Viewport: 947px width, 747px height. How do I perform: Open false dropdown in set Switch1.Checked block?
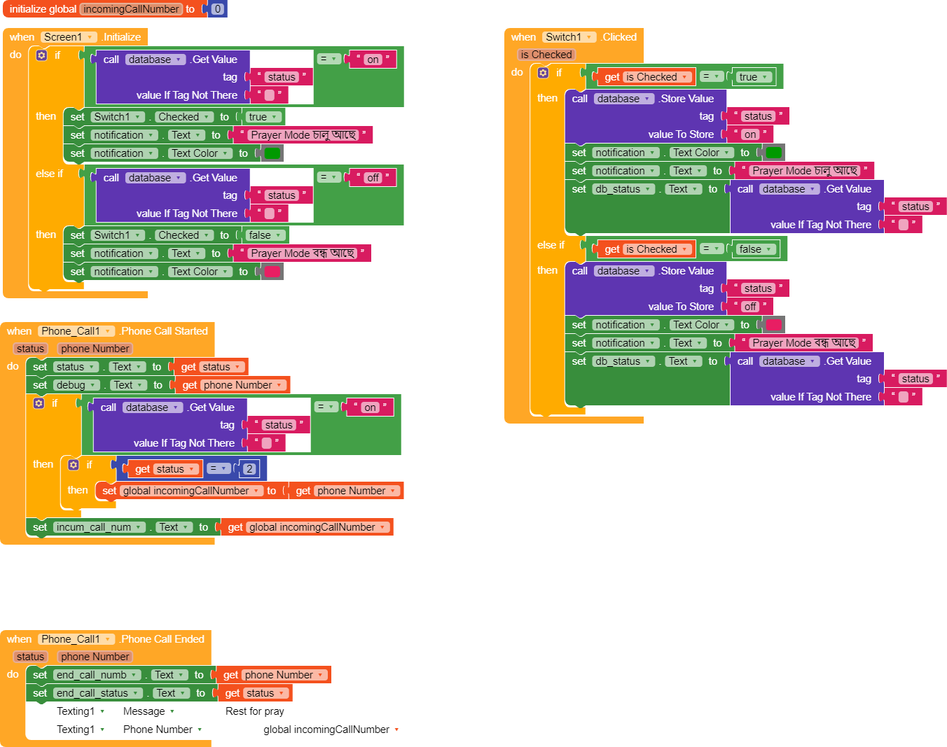tap(265, 235)
